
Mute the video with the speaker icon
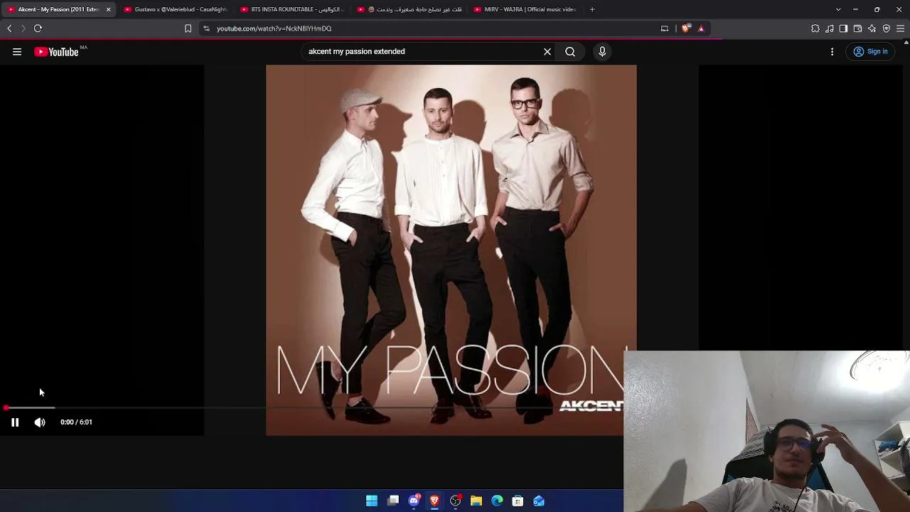40,422
